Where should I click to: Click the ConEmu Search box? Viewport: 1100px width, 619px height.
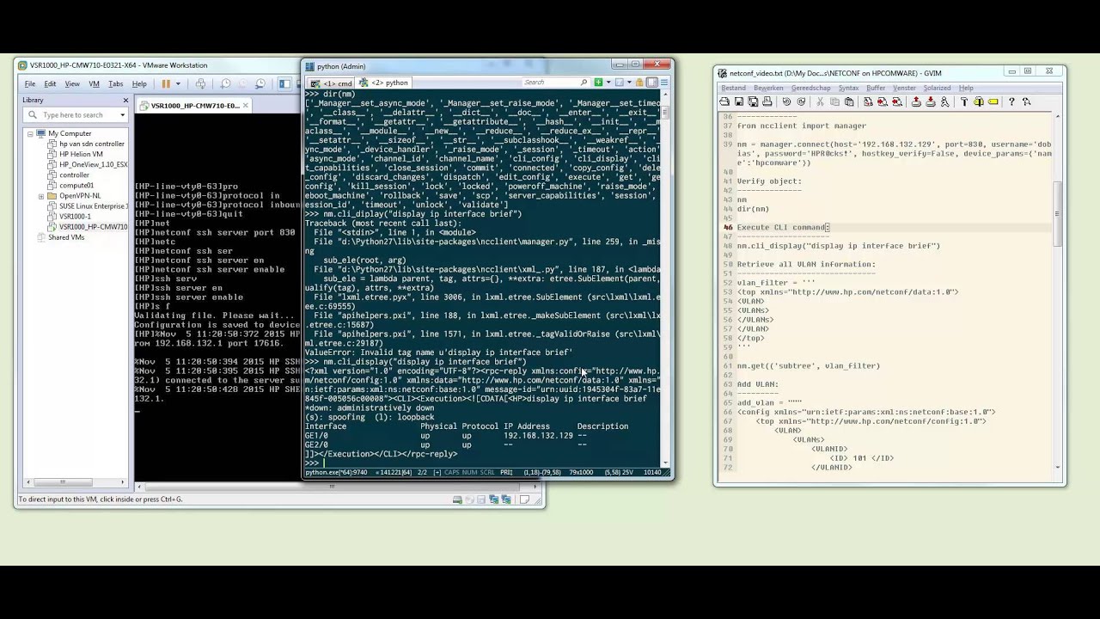pyautogui.click(x=556, y=83)
